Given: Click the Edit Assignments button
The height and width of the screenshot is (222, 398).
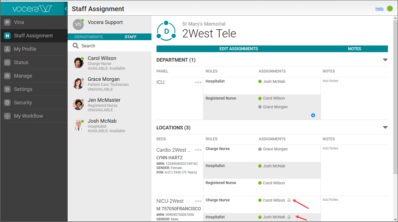Looking at the screenshot, I should pos(239,49).
